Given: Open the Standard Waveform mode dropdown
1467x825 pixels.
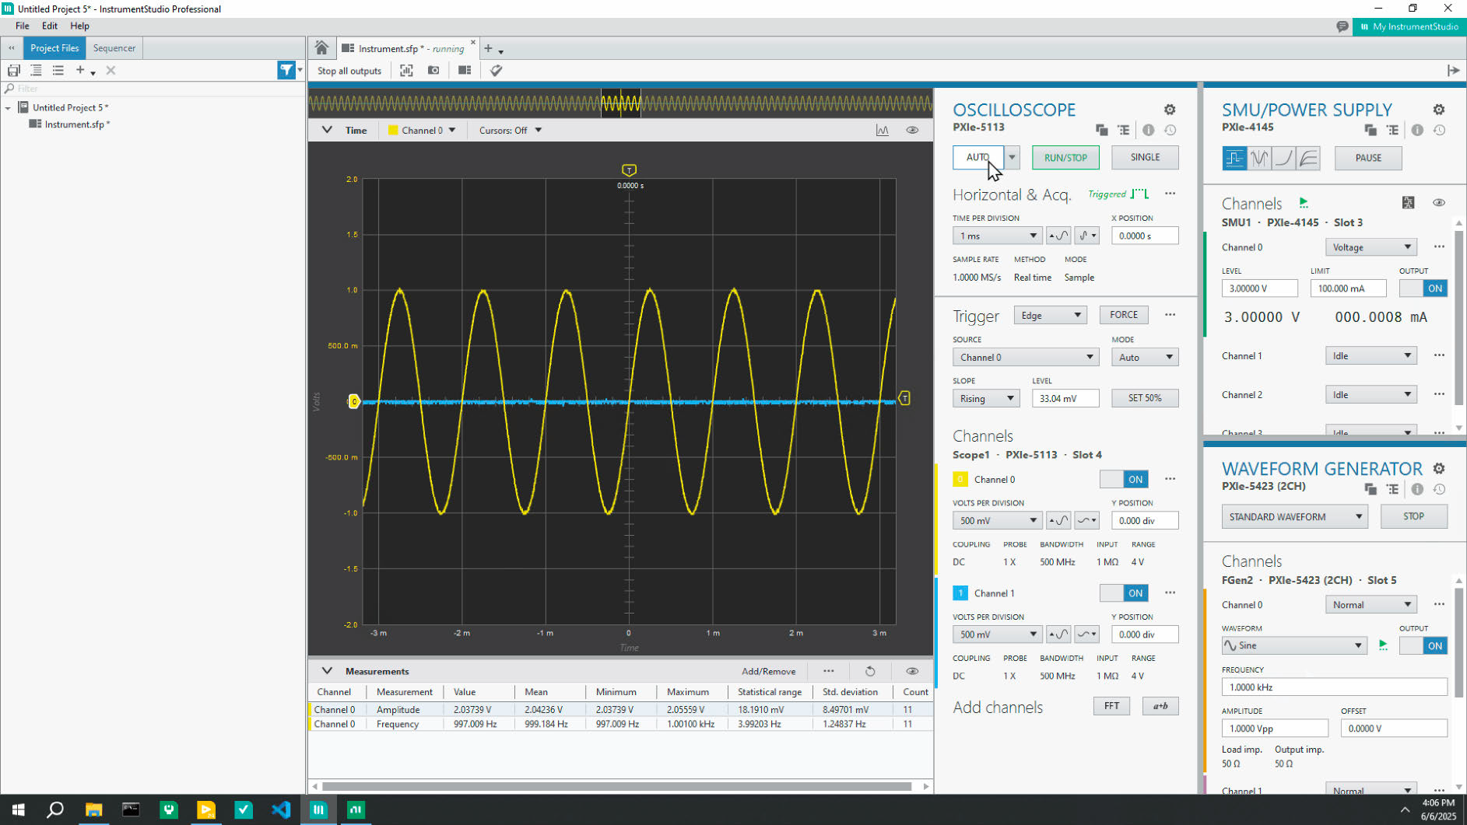Looking at the screenshot, I should click(1294, 517).
